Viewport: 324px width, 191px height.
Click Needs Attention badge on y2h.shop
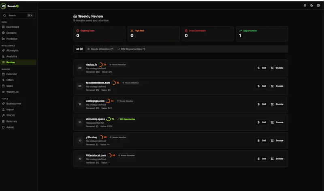pyautogui.click(x=118, y=137)
